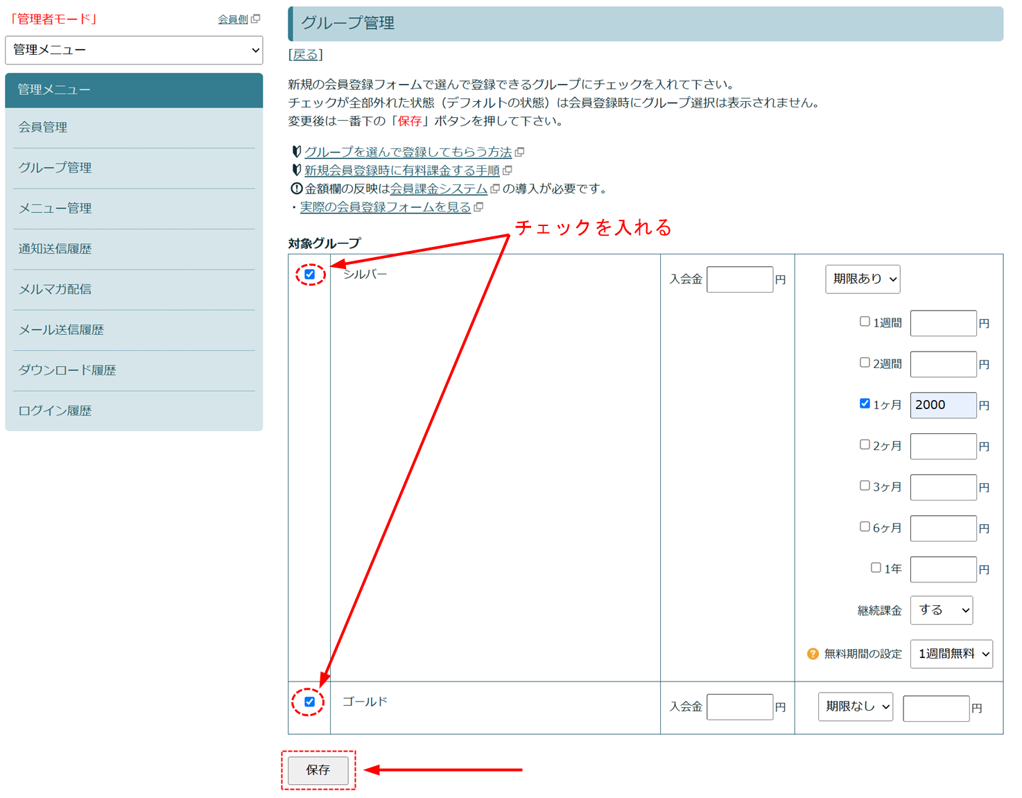This screenshot has width=1022, height=798.
Task: Click the exclamation icon before 金額欄の反映
Action: (x=296, y=189)
